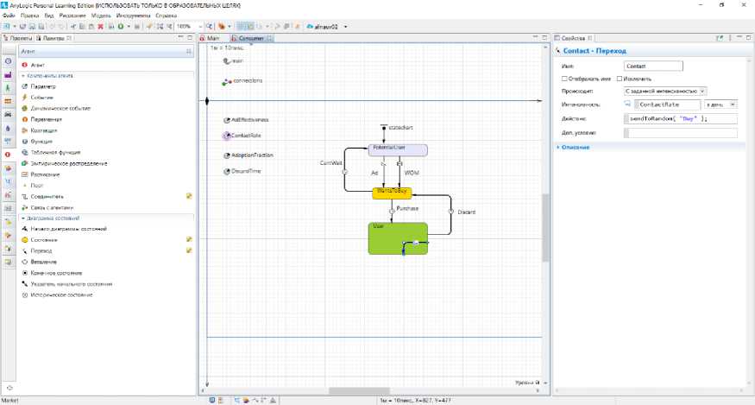Click the Историческое состояние palette item
Viewport: 755px width, 405px height.
[x=60, y=294]
